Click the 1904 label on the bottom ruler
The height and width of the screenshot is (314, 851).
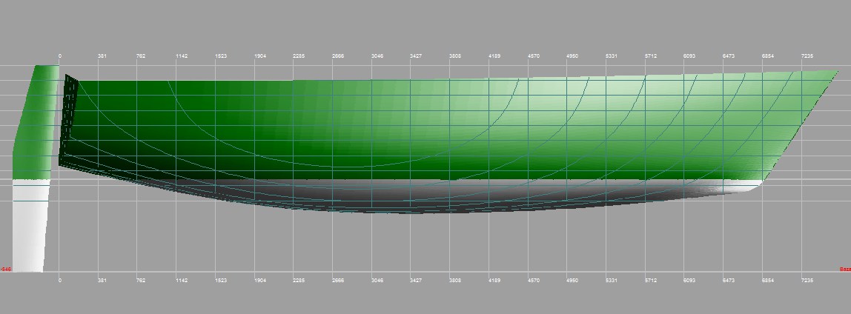(260, 281)
